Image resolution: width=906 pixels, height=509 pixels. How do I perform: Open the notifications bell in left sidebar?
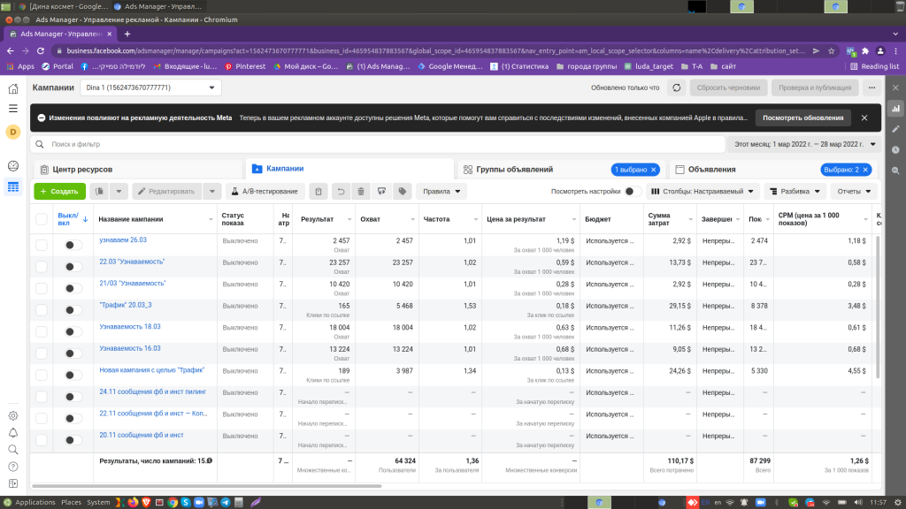(13, 432)
